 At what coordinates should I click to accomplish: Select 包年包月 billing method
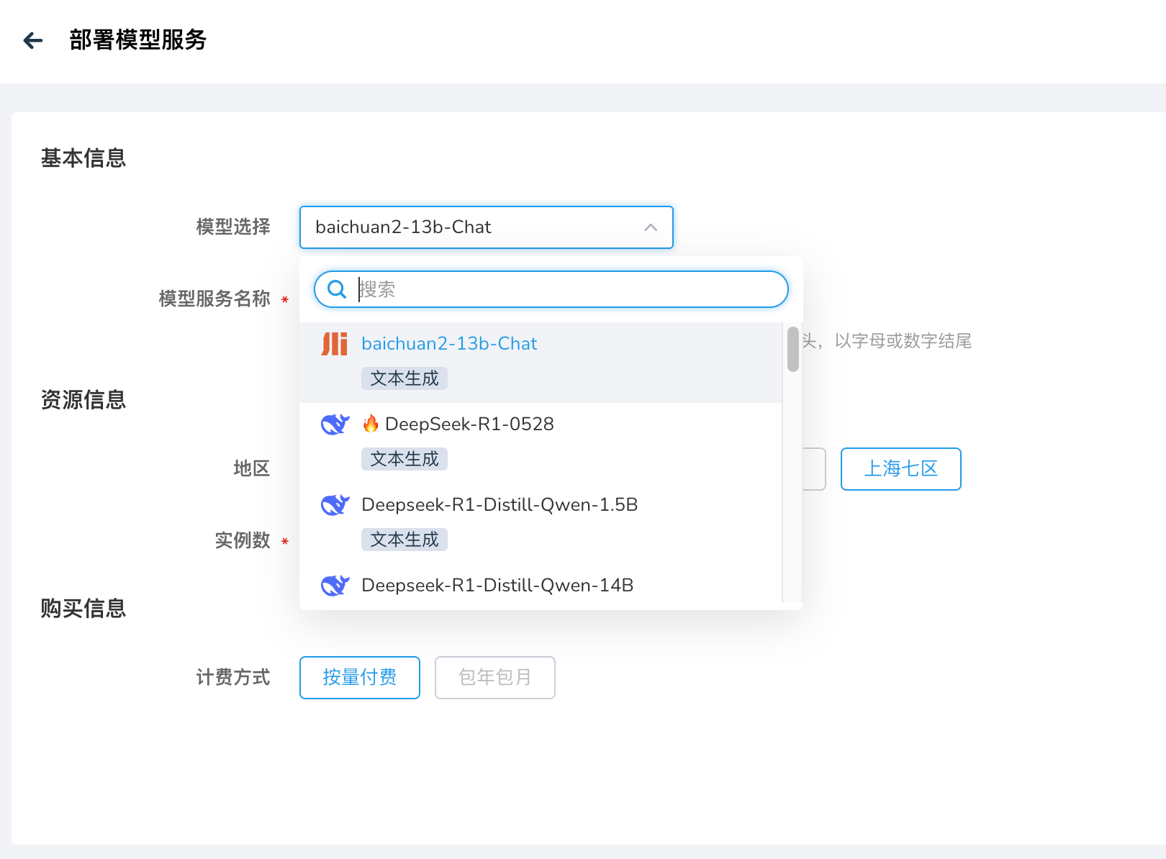[x=495, y=678]
